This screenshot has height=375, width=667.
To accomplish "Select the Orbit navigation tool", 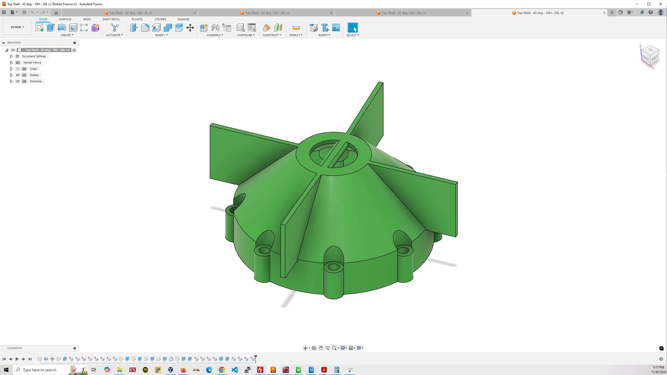I will (305, 348).
